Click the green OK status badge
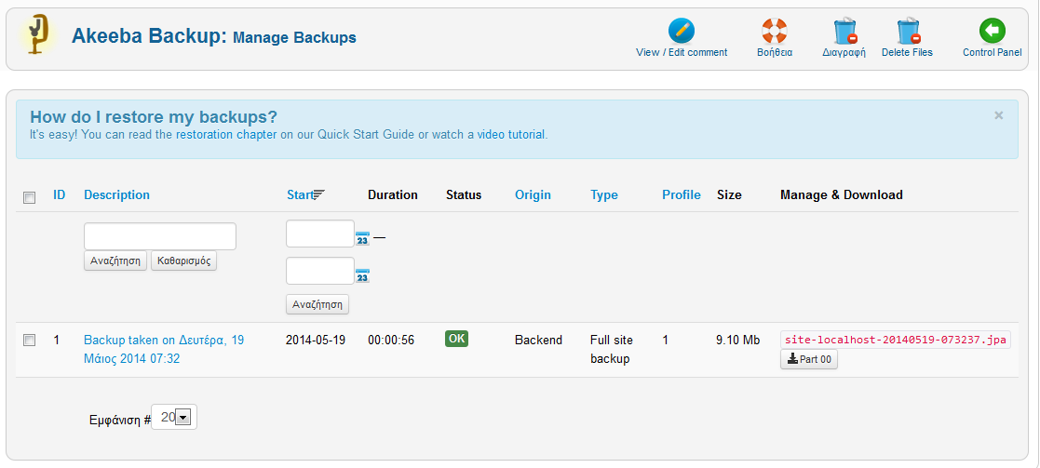The width and height of the screenshot is (1040, 468). 456,339
